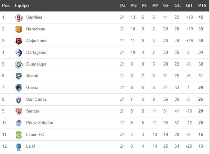Click the La U team crest
The image size is (210, 154).
19,147
